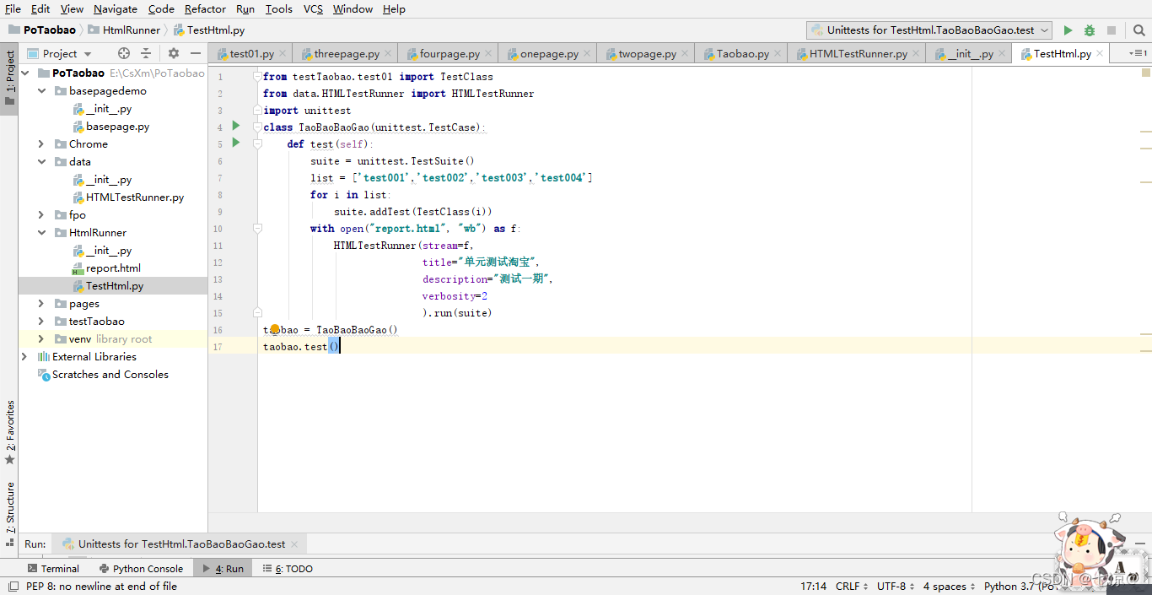Close the TestHtml.py editor tab
Image resolution: width=1152 pixels, height=595 pixels.
[x=1100, y=54]
